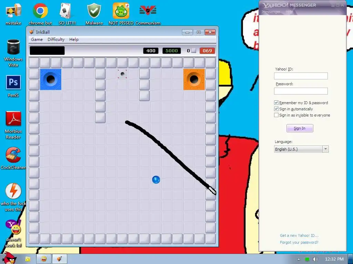Screen dimensions: 353x264
Task: Click the Password input field
Action: [301, 91]
